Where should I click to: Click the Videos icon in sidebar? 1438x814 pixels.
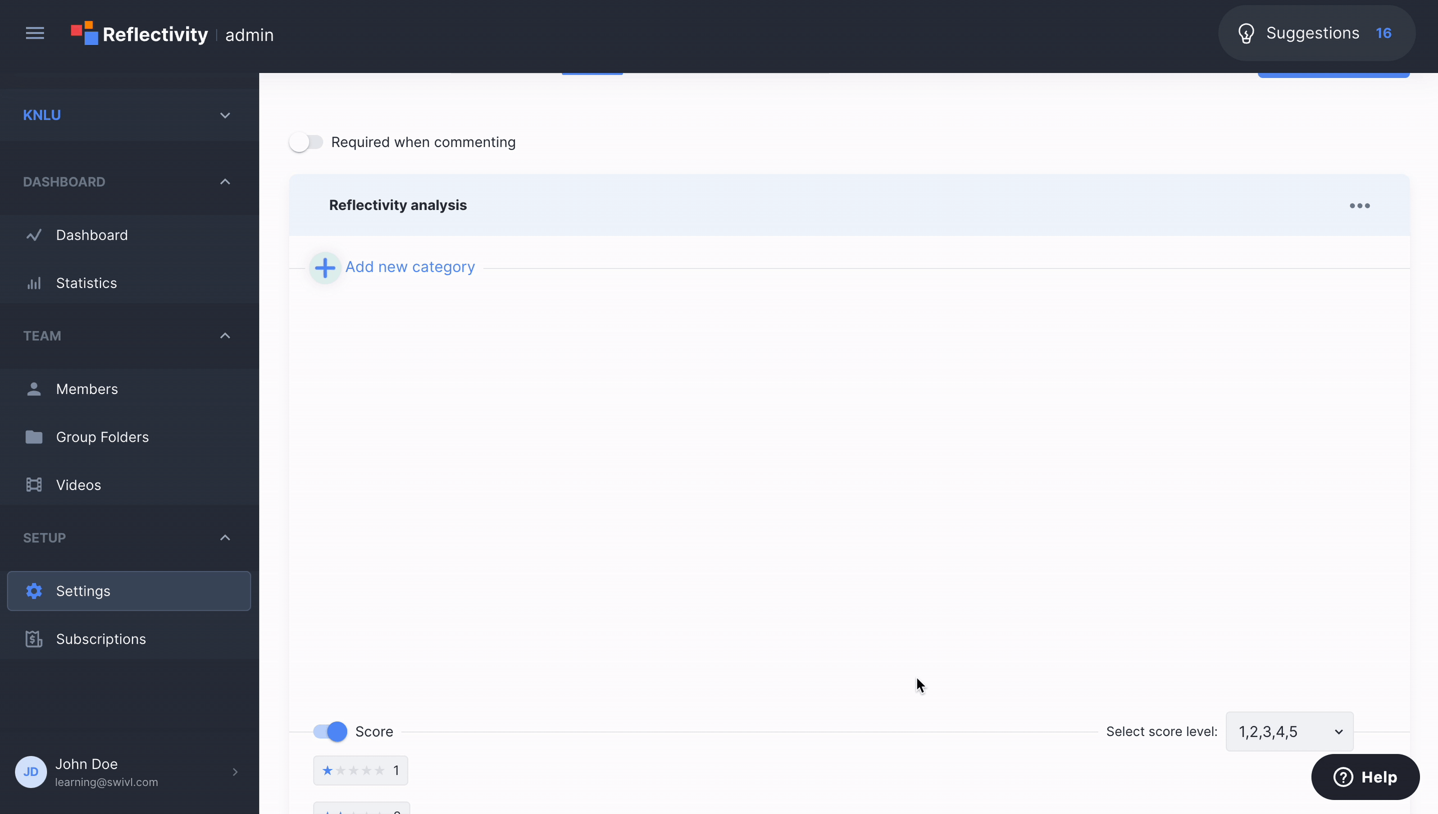(x=34, y=484)
